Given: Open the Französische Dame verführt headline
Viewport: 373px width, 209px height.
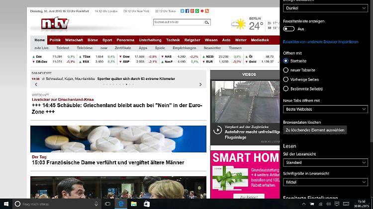Looking at the screenshot, I should pos(108,163).
